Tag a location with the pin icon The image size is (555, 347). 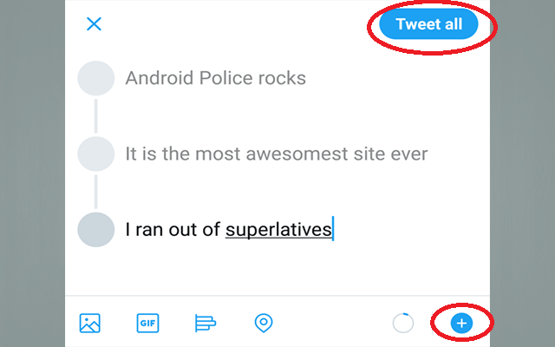[264, 324]
